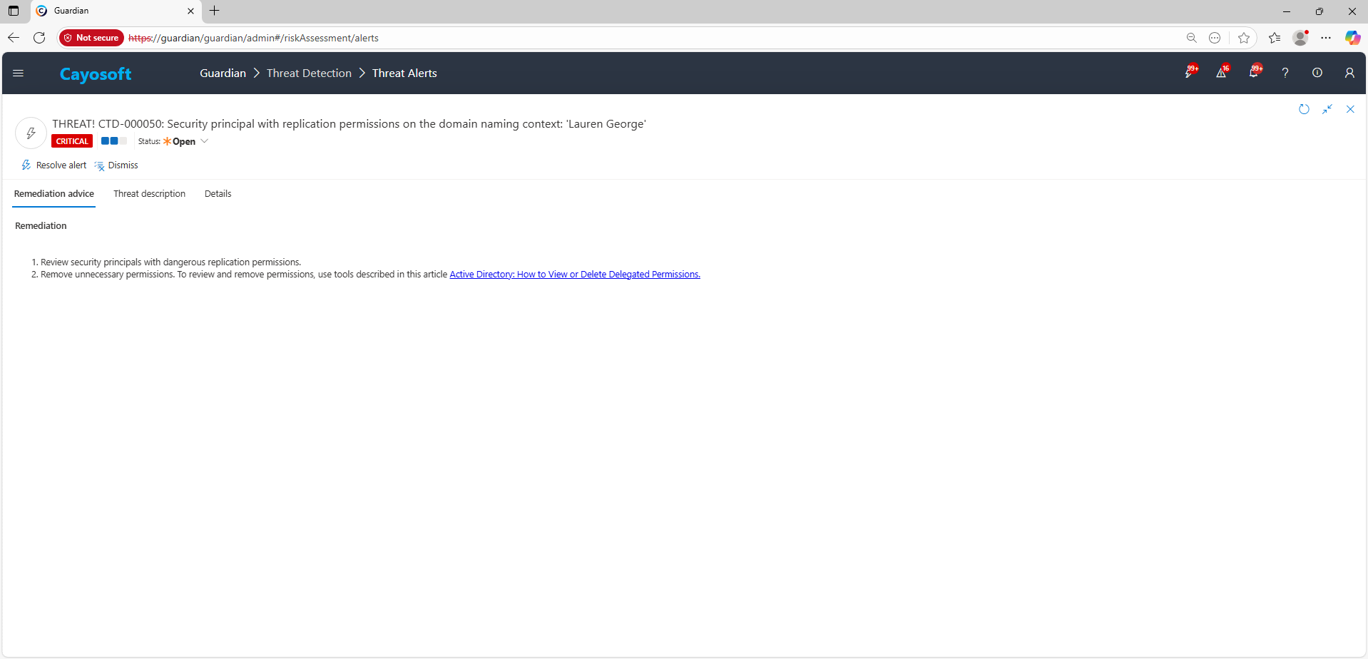Click the threat alerts lightning badge icon

pyautogui.click(x=1189, y=73)
